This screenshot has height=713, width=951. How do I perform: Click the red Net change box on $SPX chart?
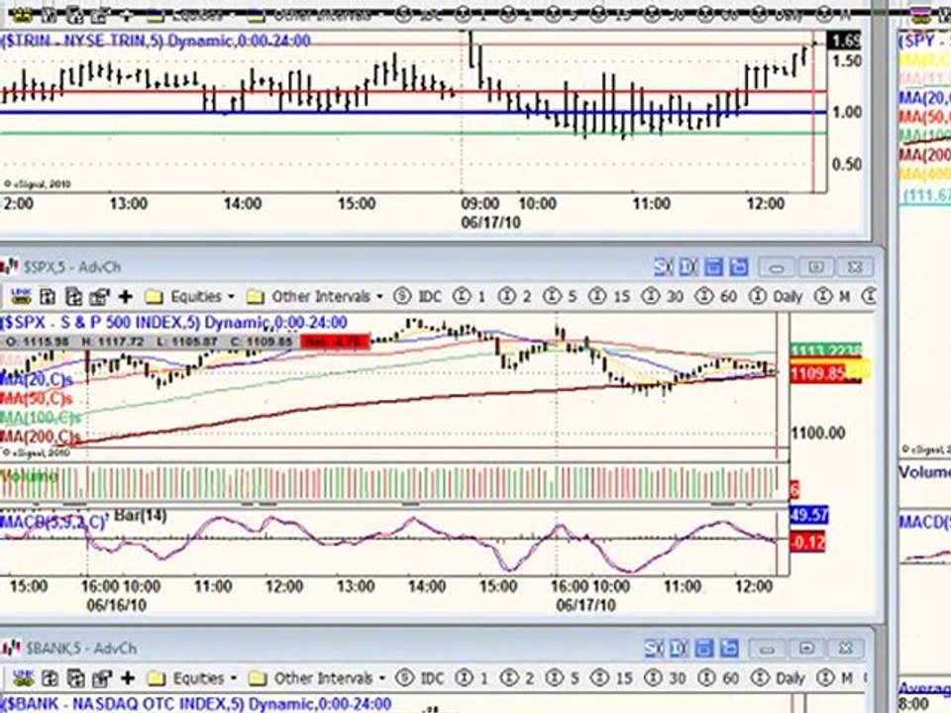tap(336, 342)
